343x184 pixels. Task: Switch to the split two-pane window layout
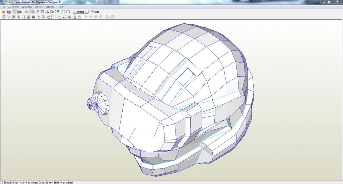(x=63, y=12)
